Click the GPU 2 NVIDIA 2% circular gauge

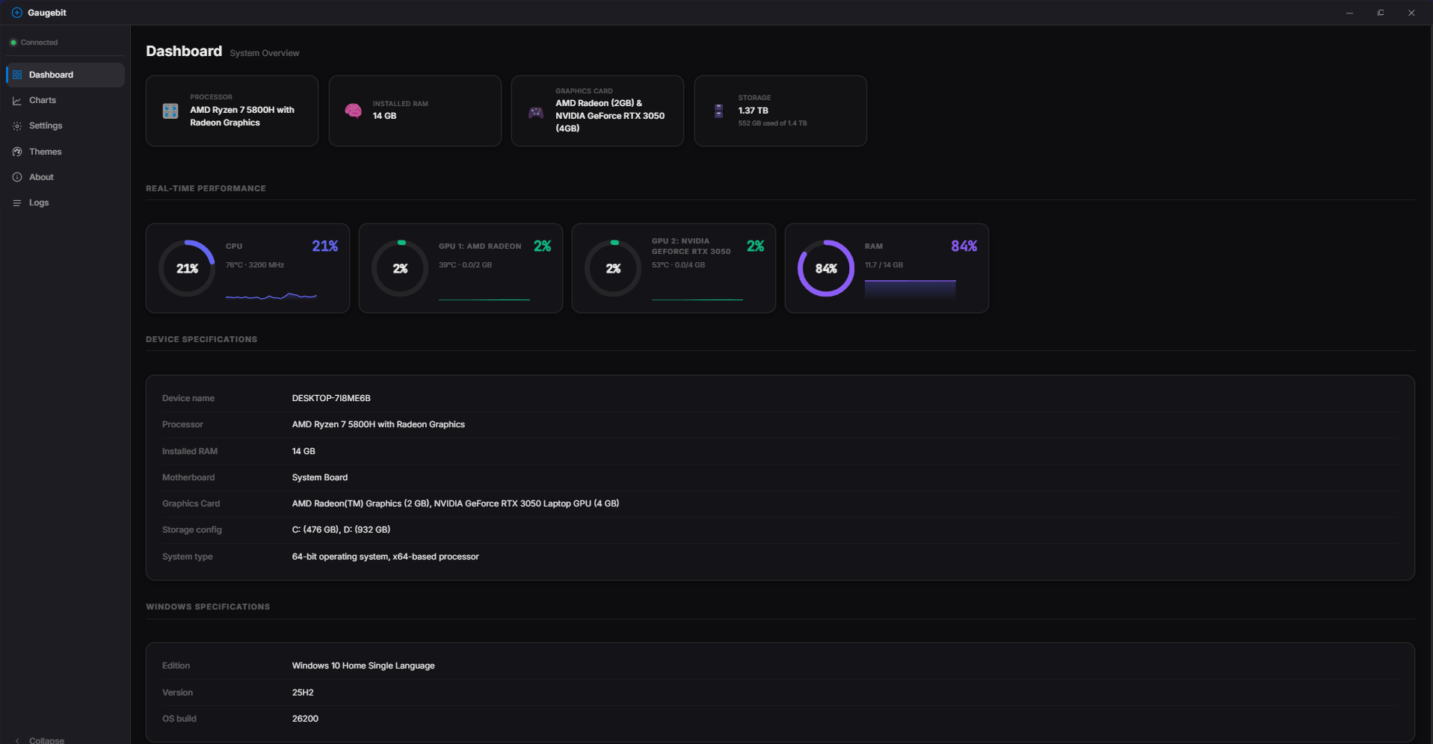tap(613, 268)
